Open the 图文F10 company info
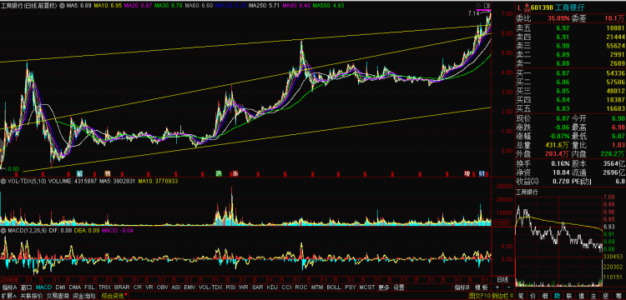 (x=479, y=296)
